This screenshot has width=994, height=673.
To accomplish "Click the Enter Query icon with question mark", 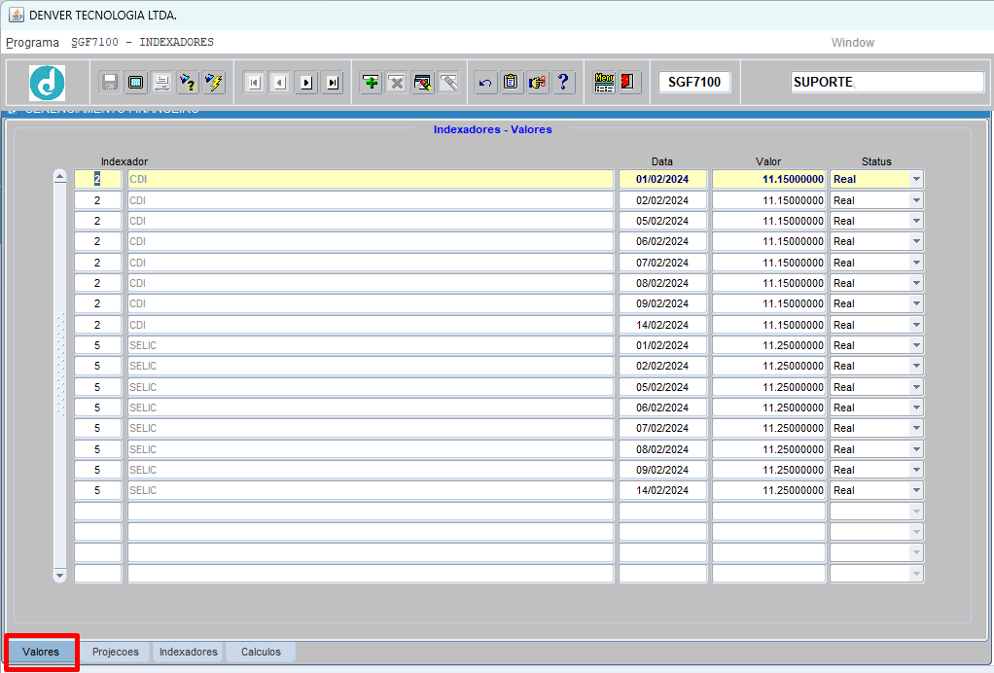I will click(x=188, y=83).
